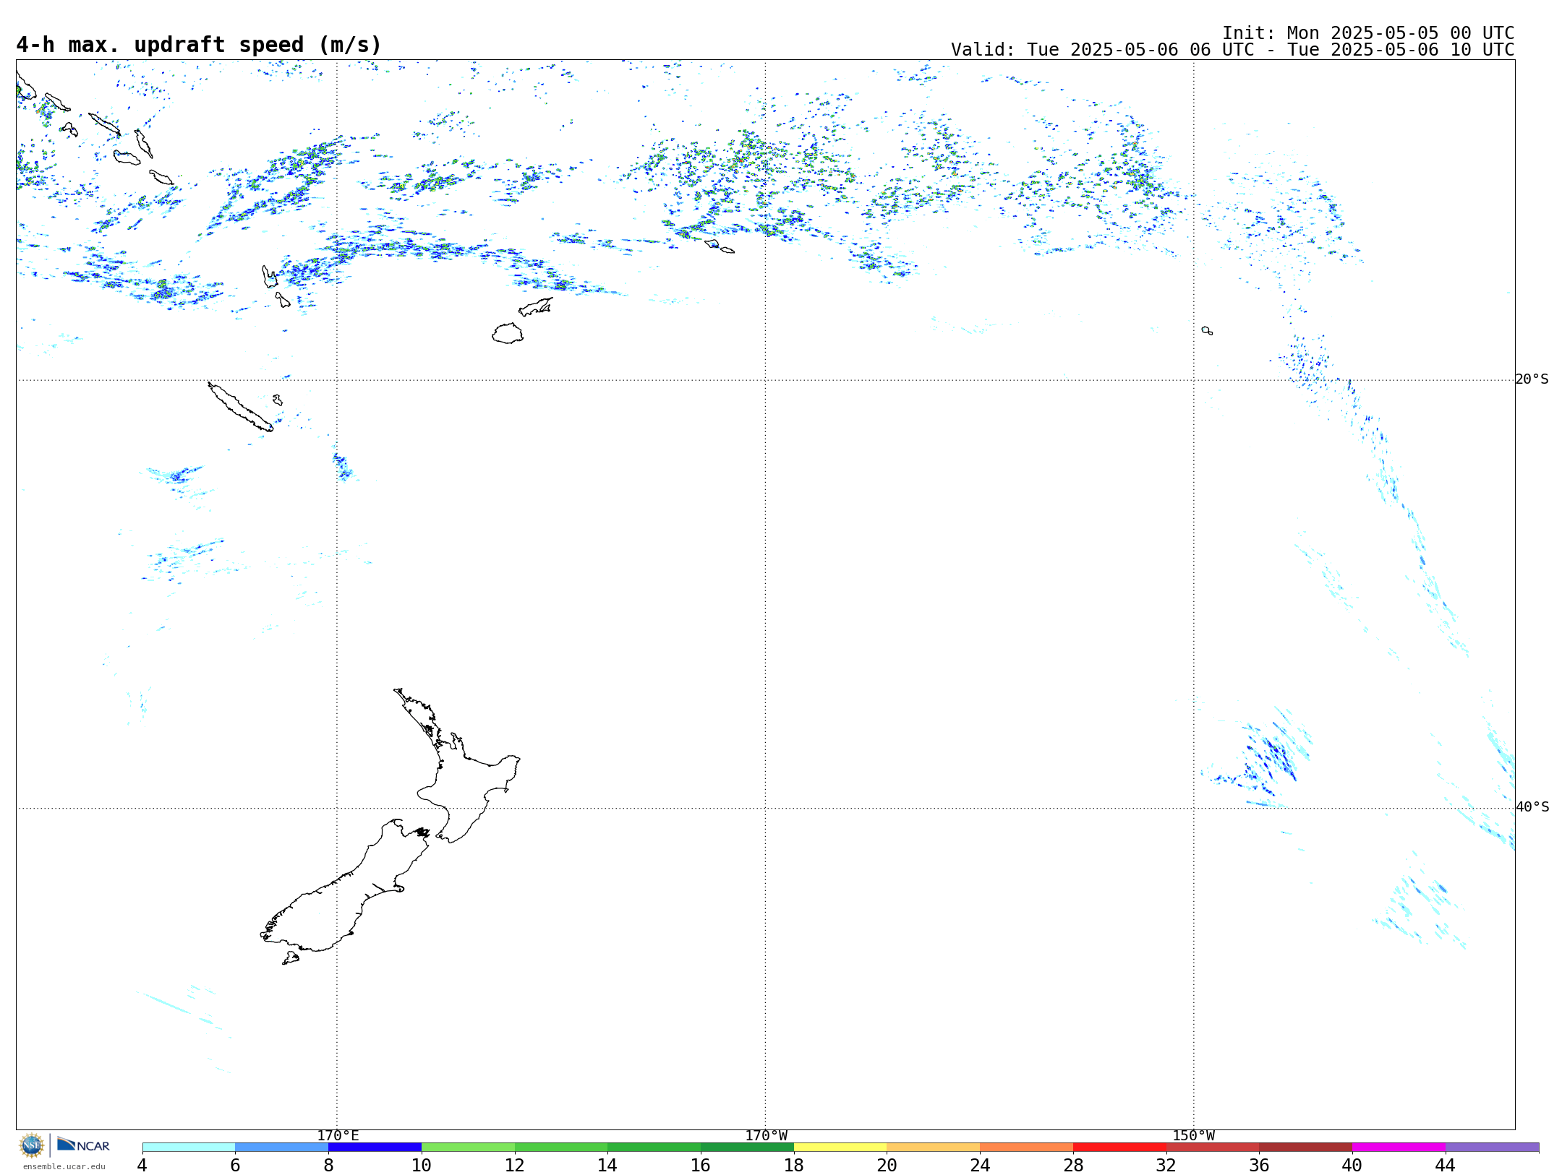The height and width of the screenshot is (1175, 1562).
Task: Click the '150°W' longitude label
Action: tap(1194, 1135)
